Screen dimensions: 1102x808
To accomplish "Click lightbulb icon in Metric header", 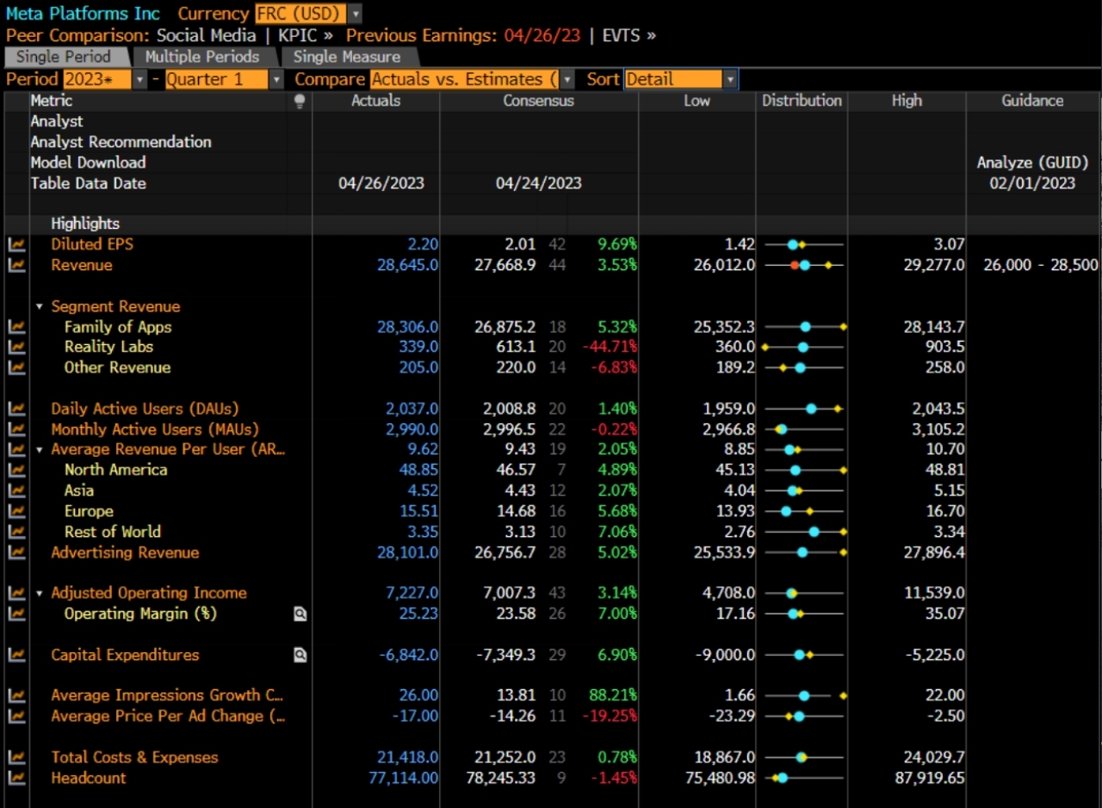I will 300,102.
